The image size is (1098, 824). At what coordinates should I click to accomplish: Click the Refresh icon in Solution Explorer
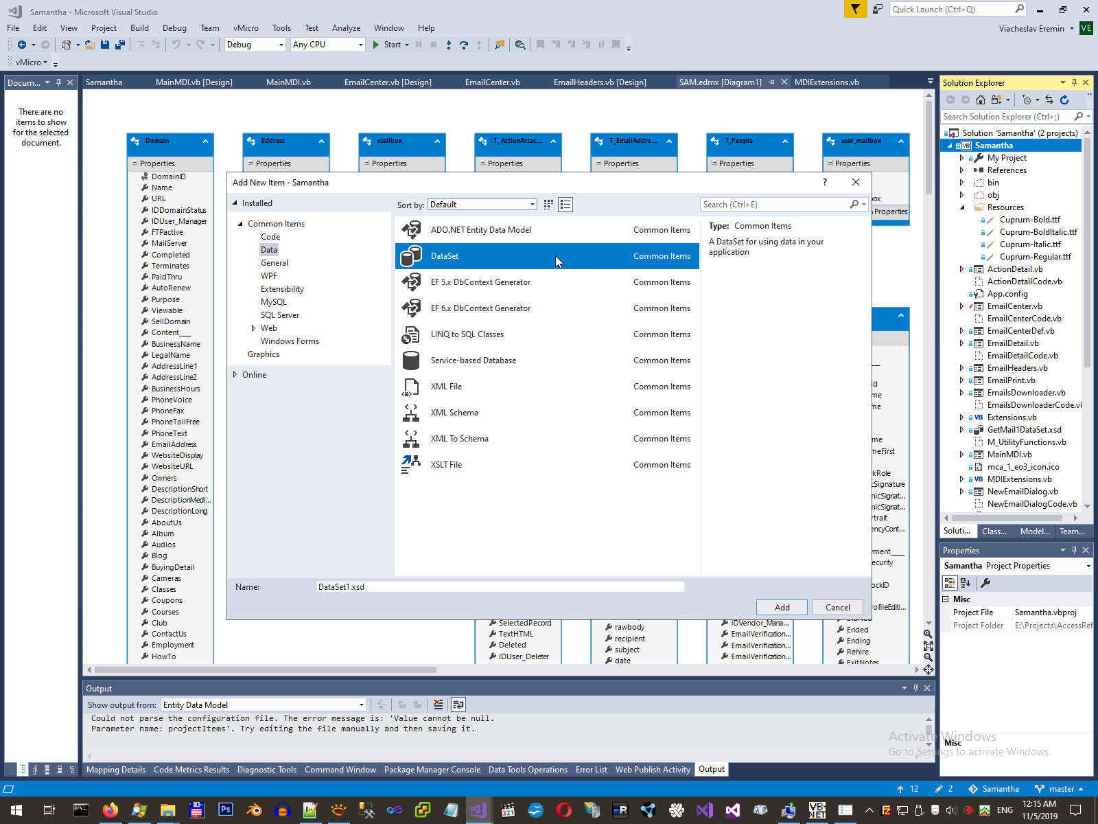coord(1064,100)
